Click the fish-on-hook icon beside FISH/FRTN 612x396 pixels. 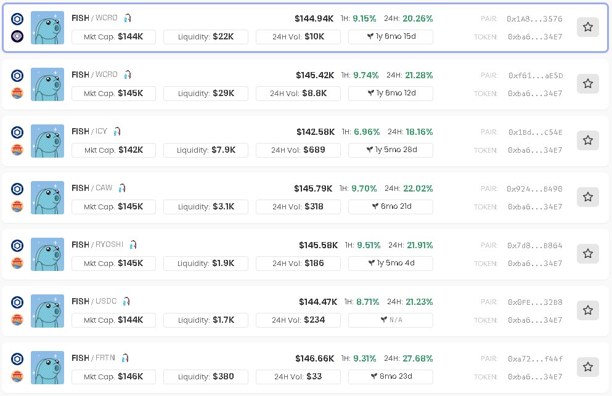coord(124,358)
